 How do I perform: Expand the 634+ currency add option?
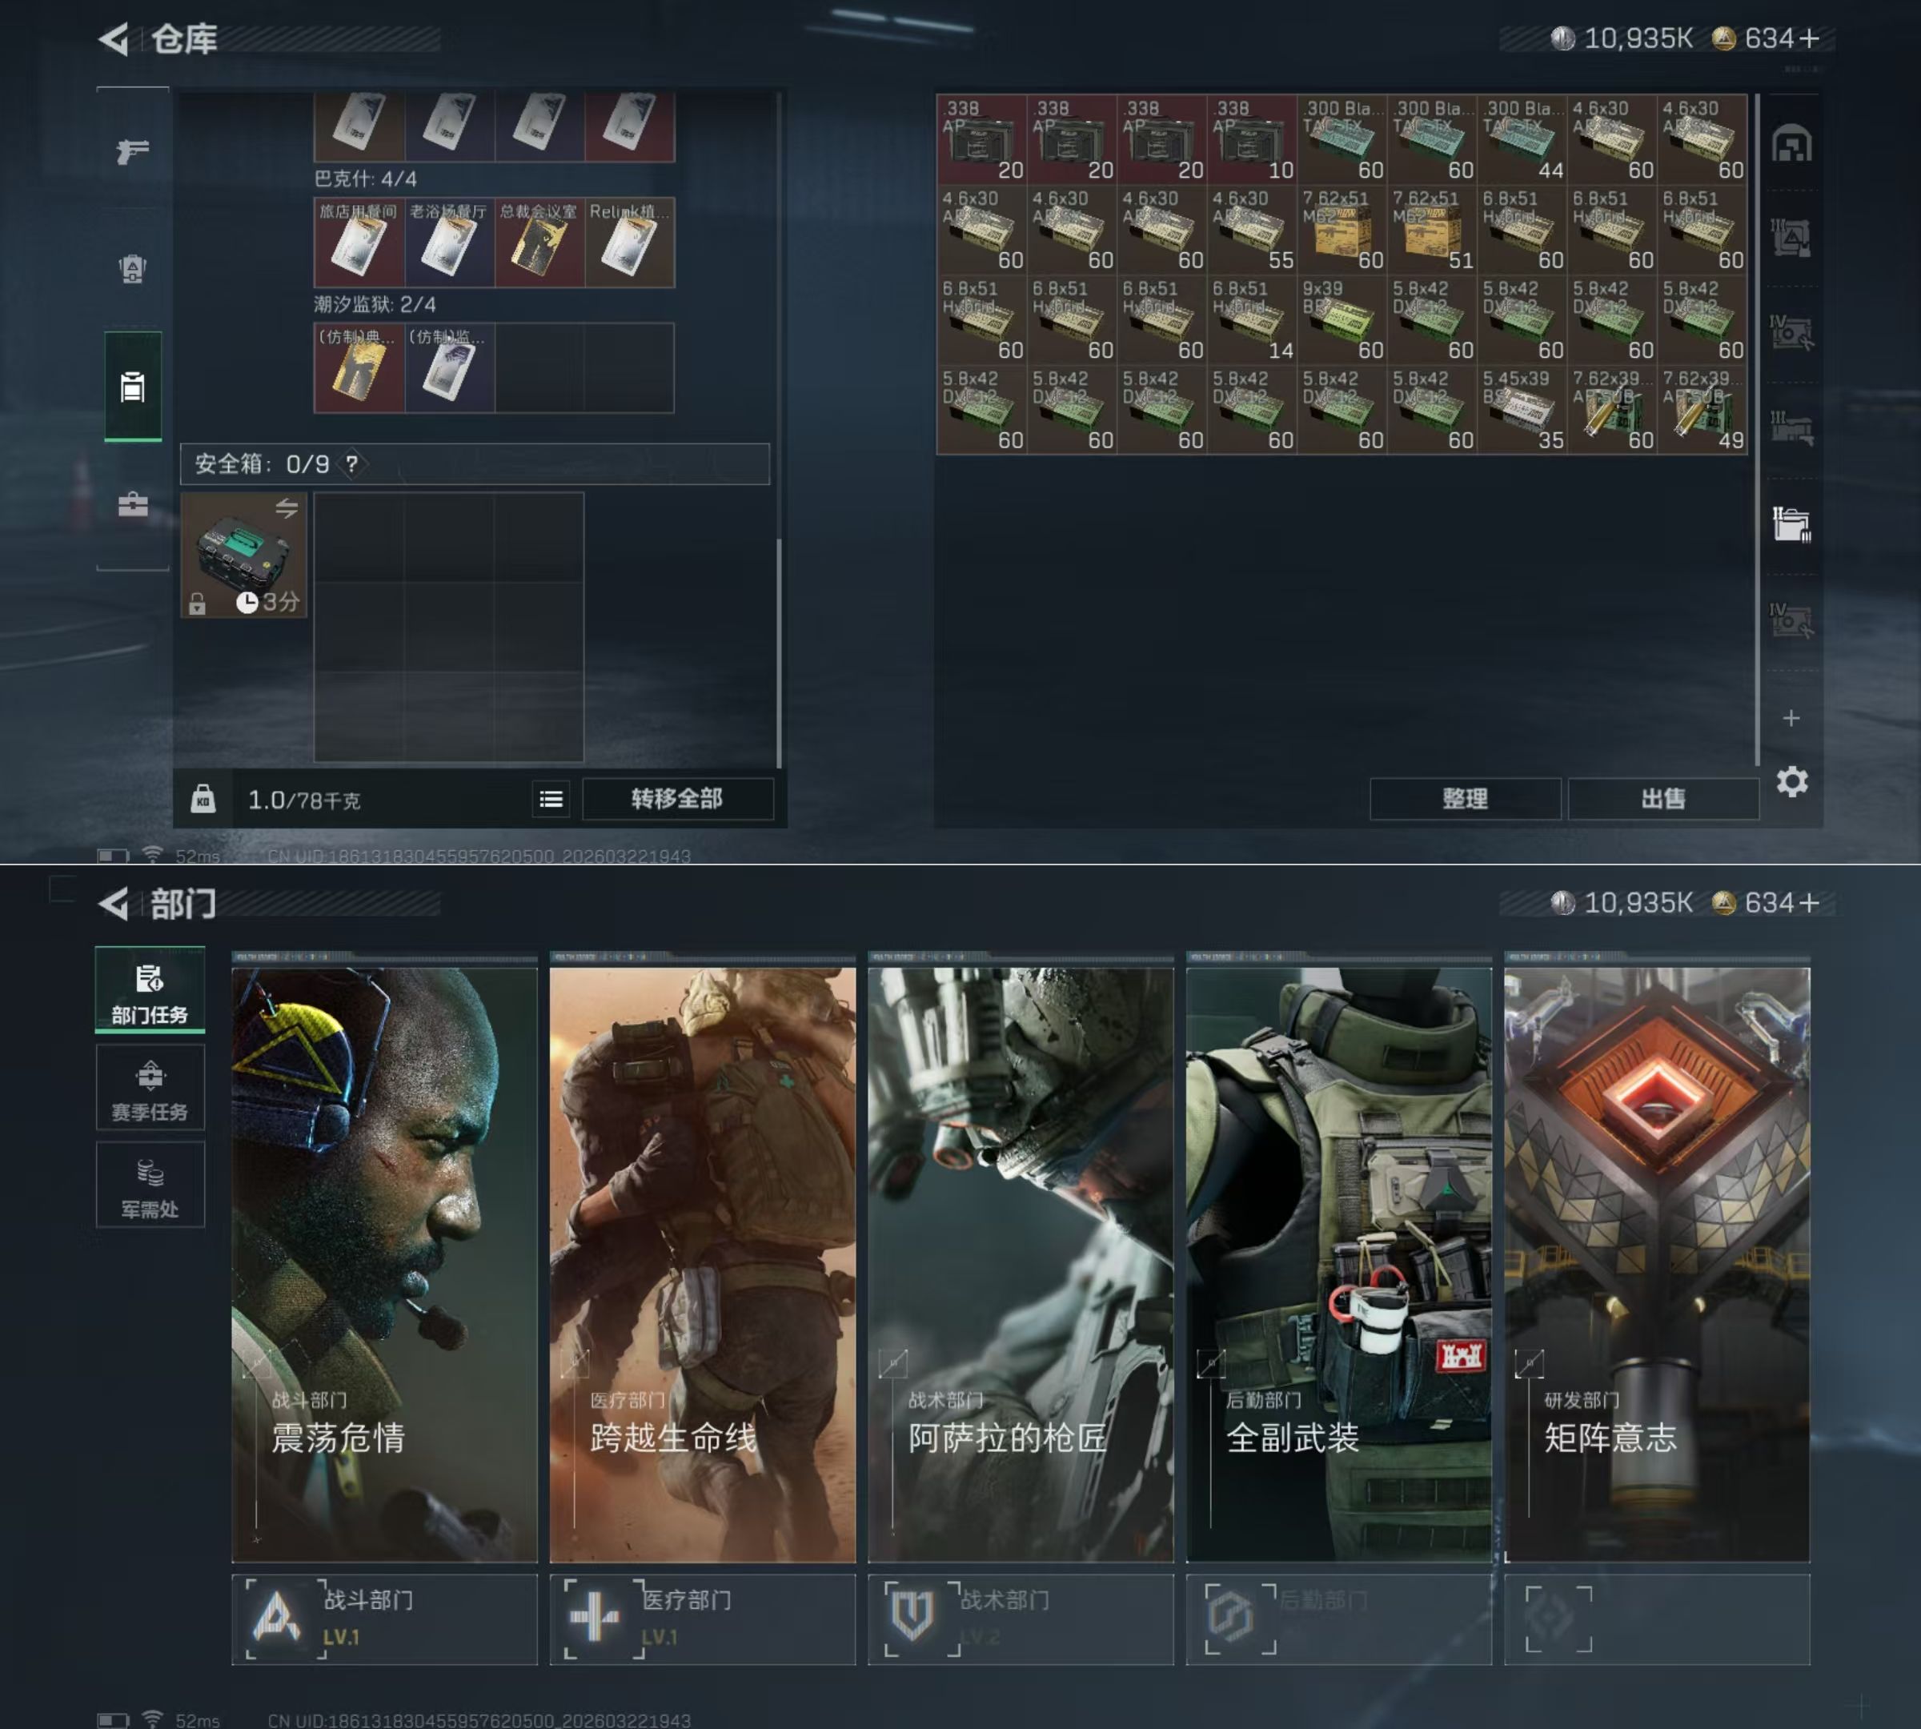1810,39
